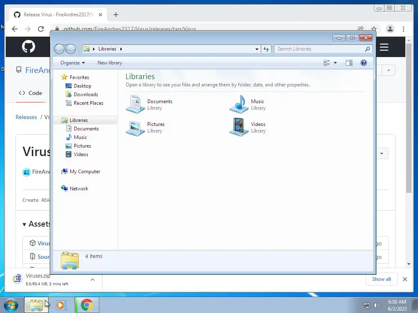Click the refresh button beside address bar
This screenshot has height=313, width=418.
tap(266, 49)
